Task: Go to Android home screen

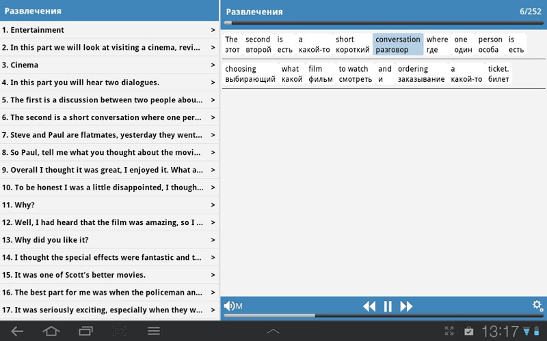Action: (x=51, y=331)
